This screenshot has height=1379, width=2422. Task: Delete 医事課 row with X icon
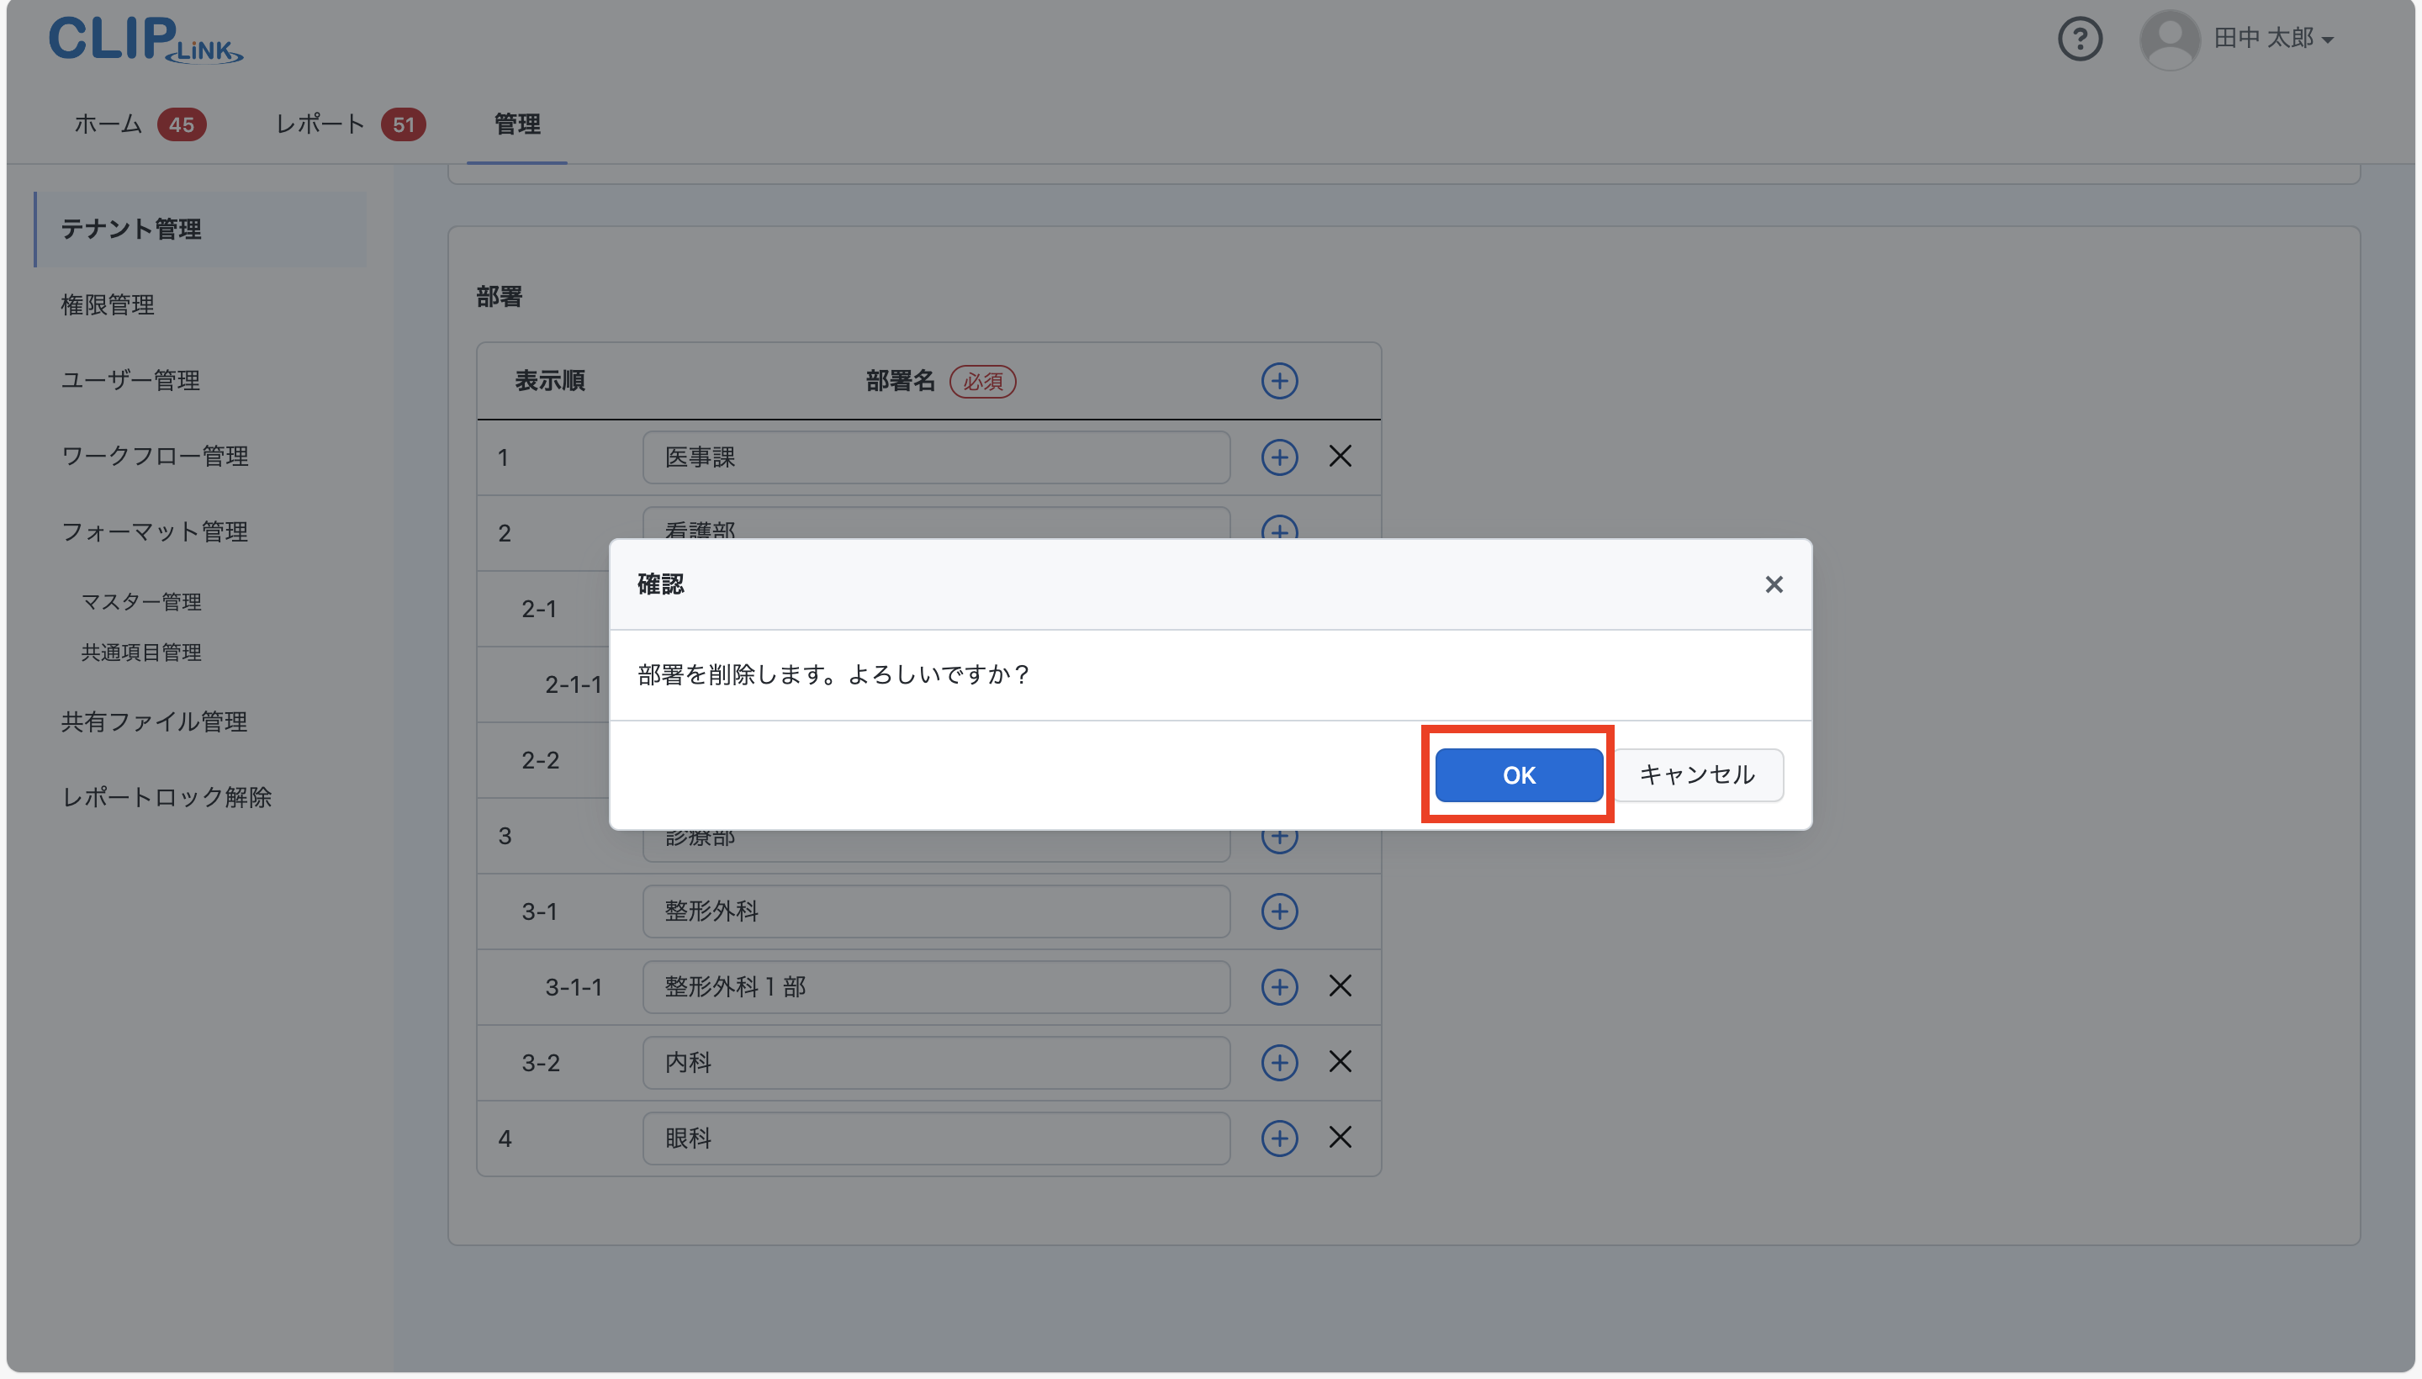click(1340, 457)
